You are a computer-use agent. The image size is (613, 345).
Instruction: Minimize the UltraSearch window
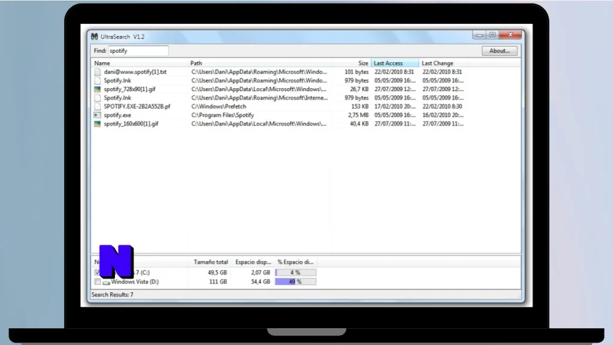pos(479,35)
